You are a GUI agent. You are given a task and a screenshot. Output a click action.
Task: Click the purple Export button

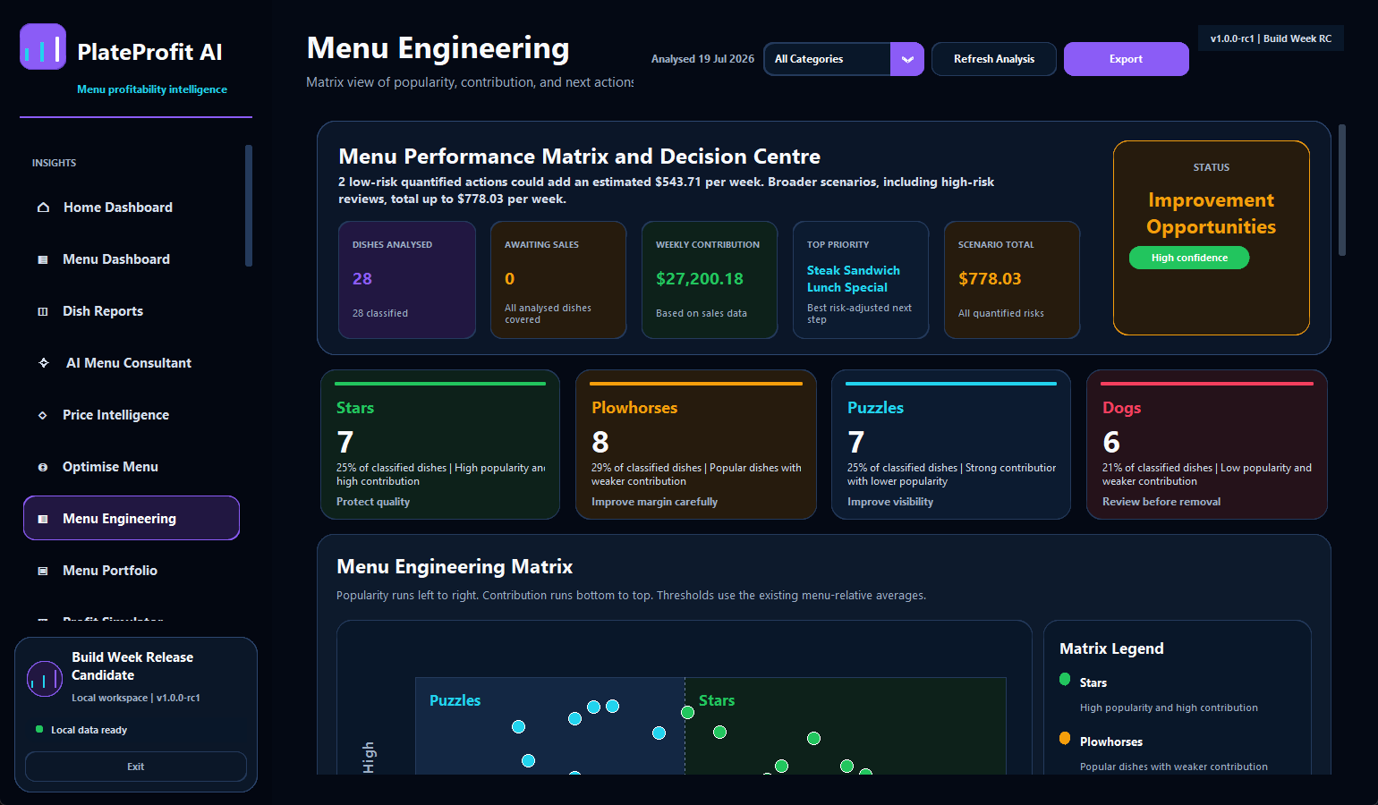pos(1127,59)
